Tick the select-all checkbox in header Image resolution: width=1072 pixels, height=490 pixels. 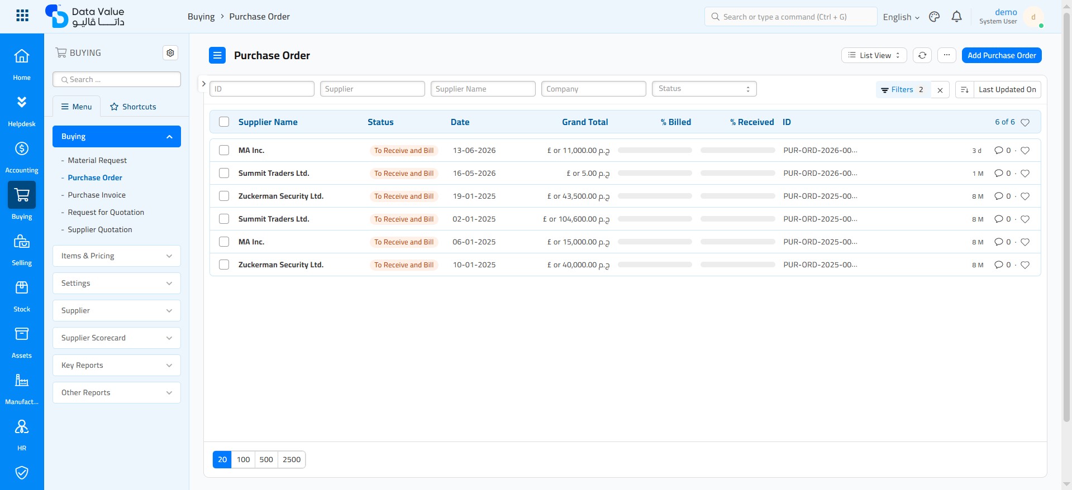(224, 122)
